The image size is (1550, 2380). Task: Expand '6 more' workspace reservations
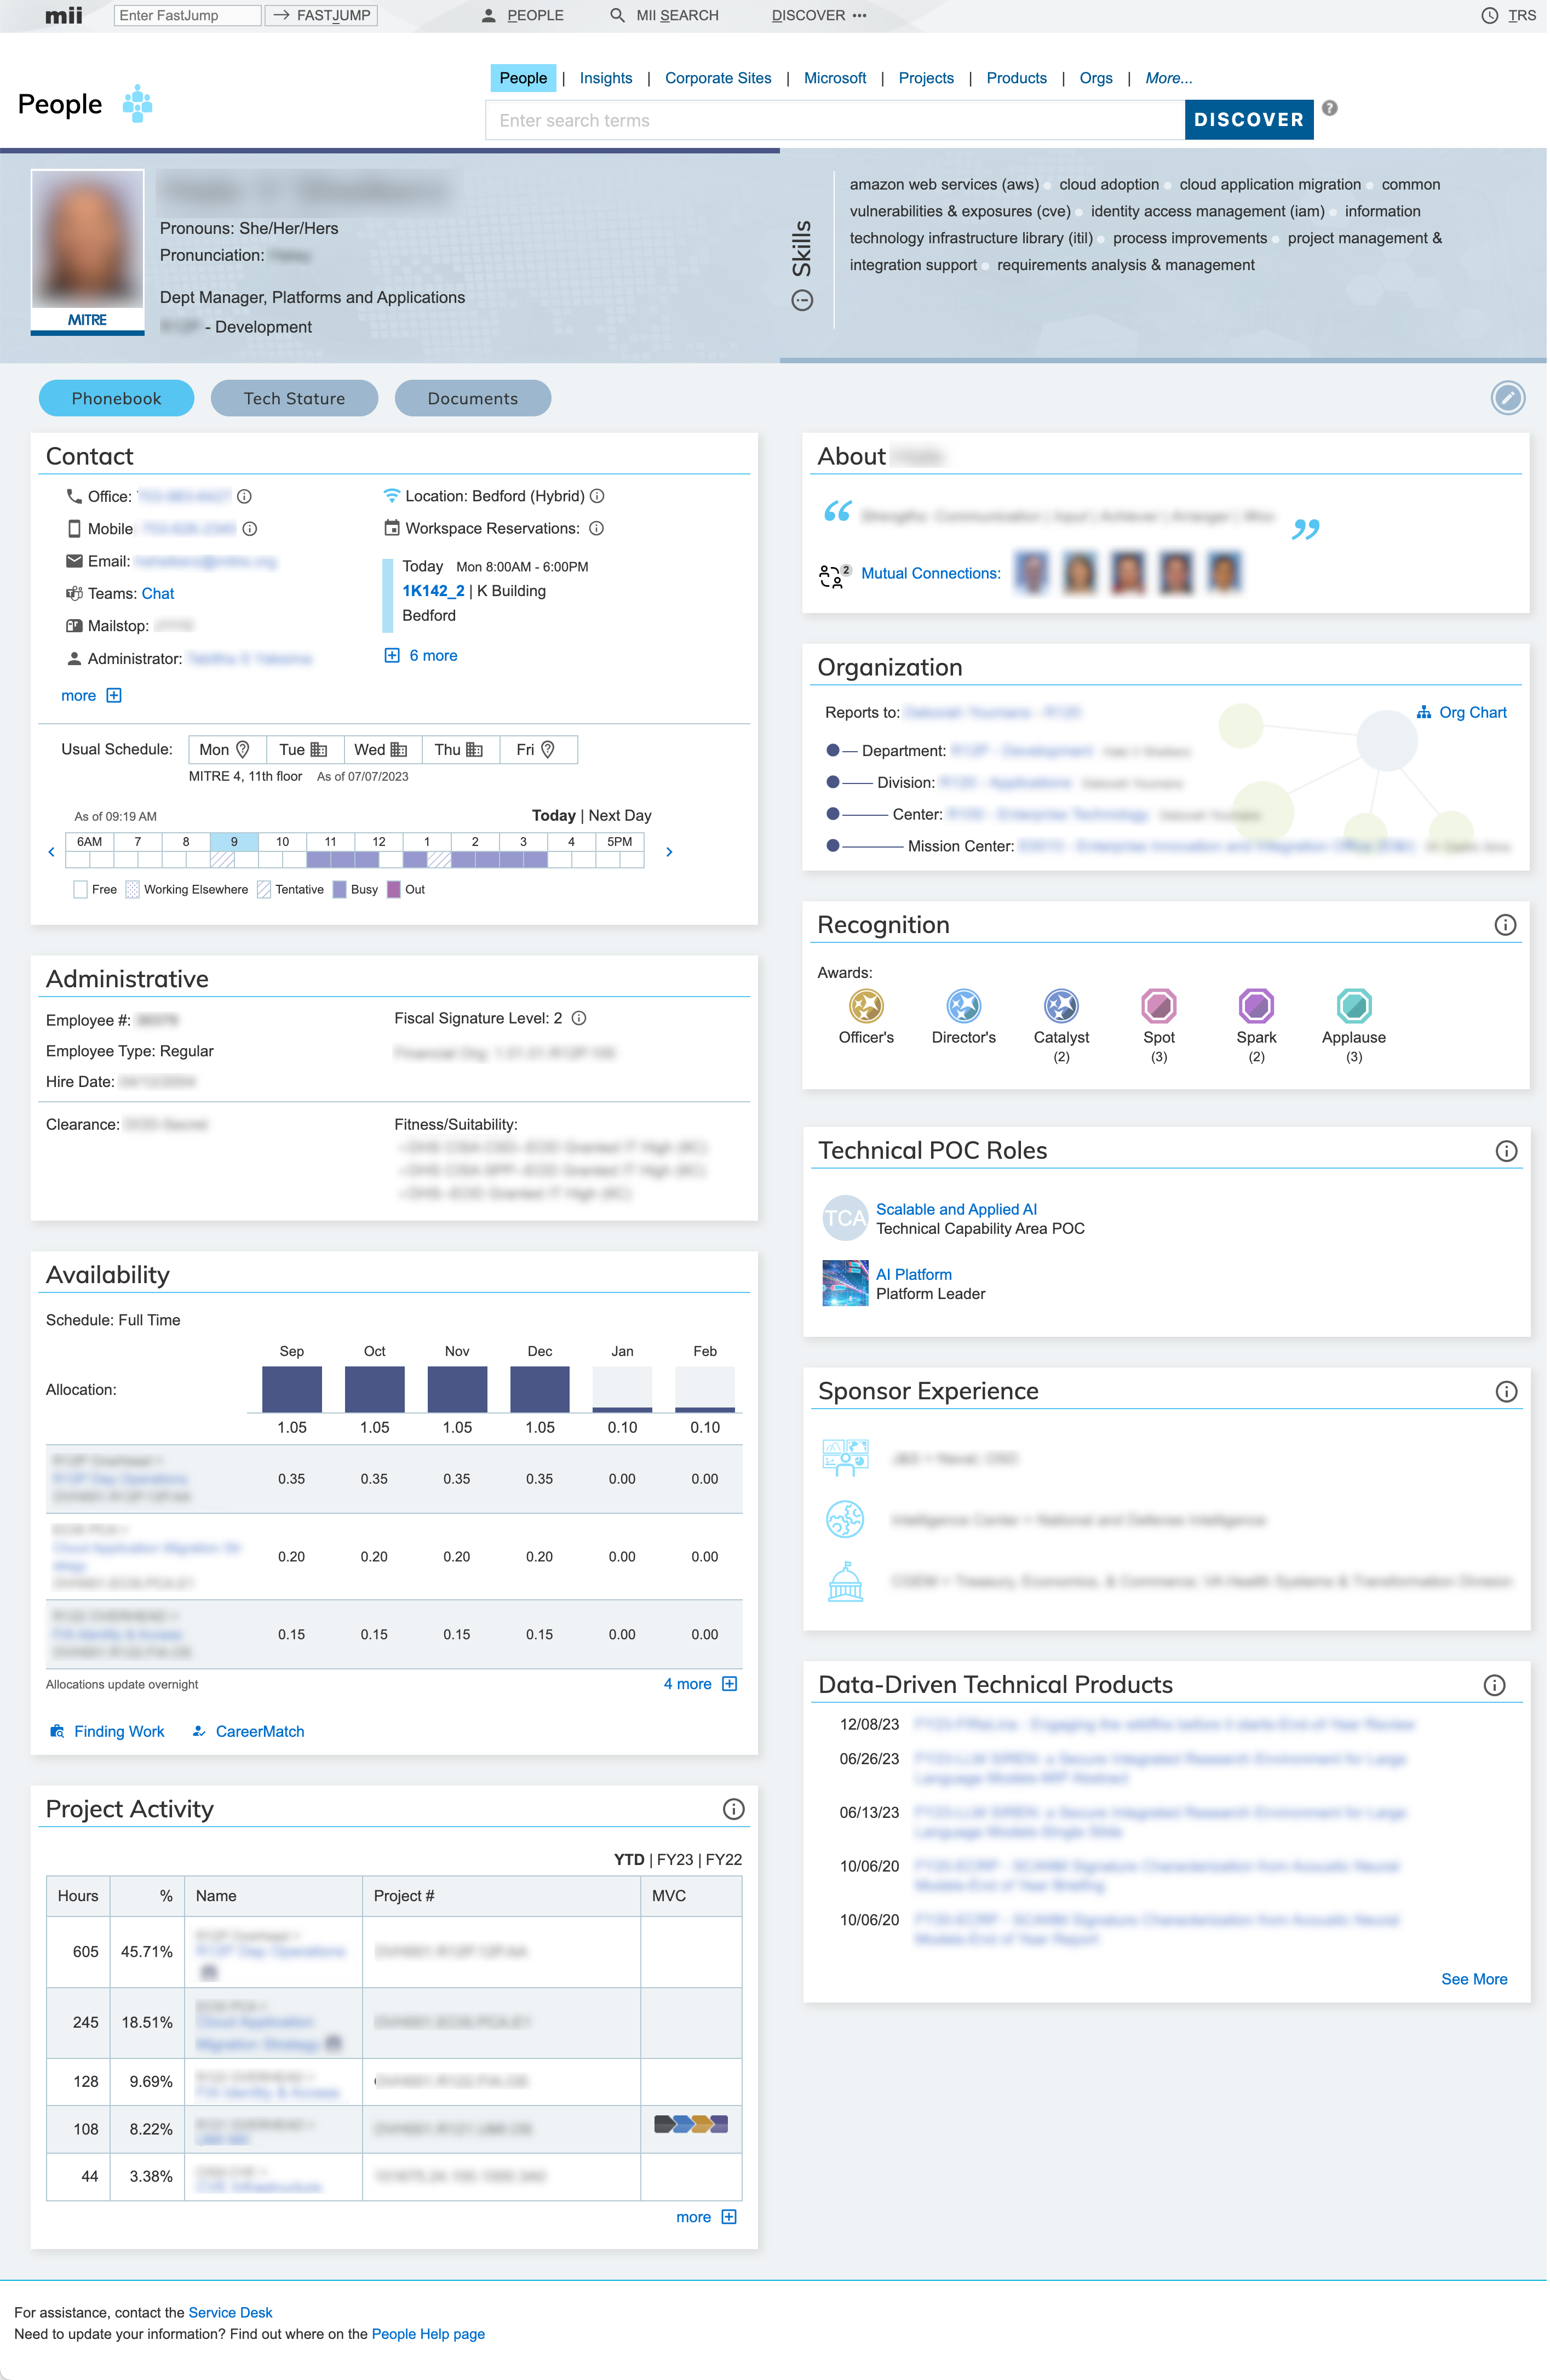pos(421,656)
